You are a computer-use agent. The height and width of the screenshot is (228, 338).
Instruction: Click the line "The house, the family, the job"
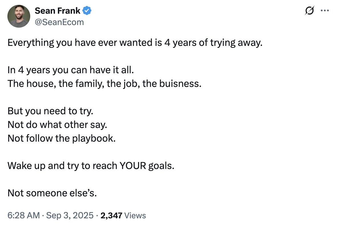coord(105,84)
